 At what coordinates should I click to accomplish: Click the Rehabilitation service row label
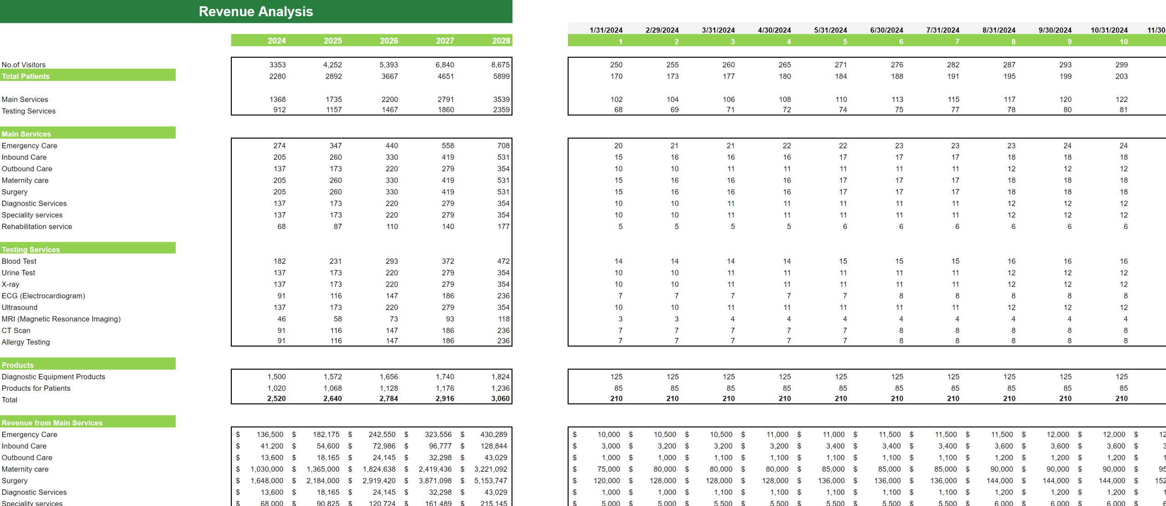point(37,226)
